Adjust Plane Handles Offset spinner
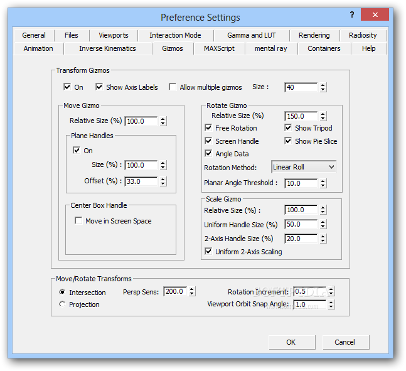This screenshot has height=371, width=406. click(163, 181)
